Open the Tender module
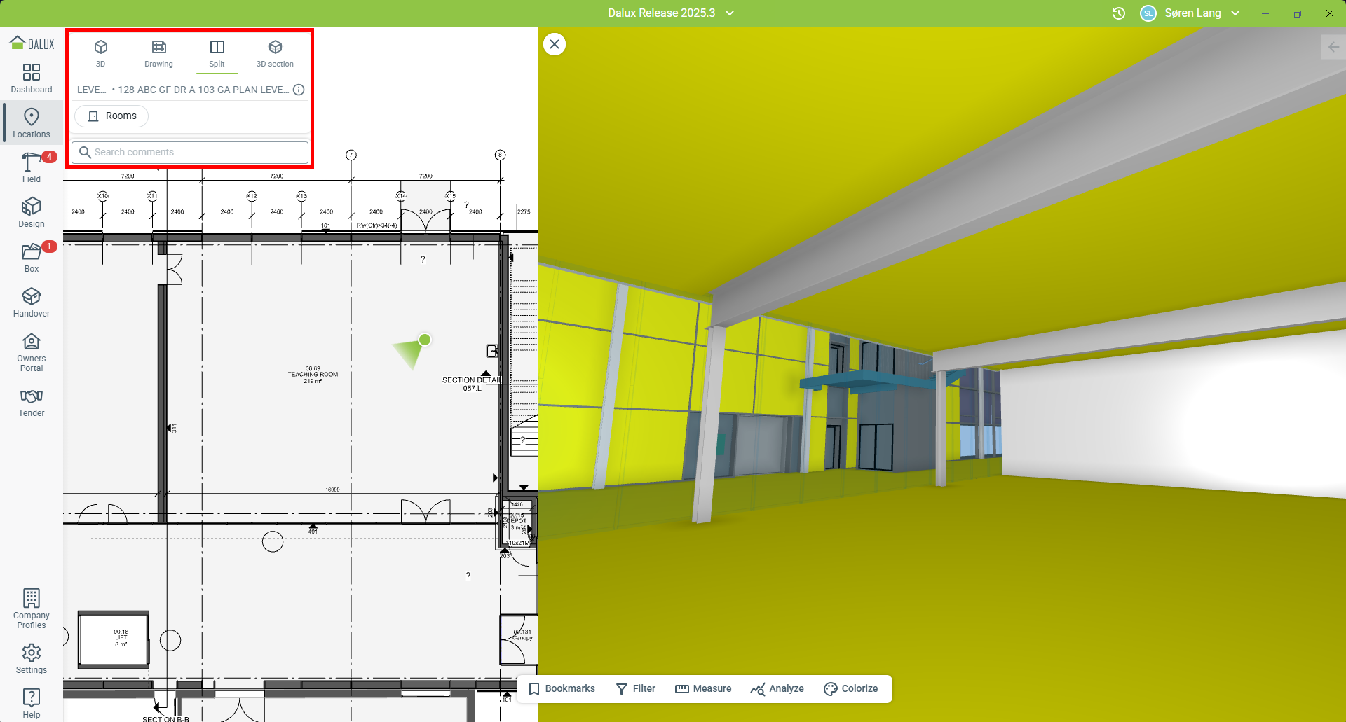Image resolution: width=1346 pixels, height=722 pixels. [32, 403]
